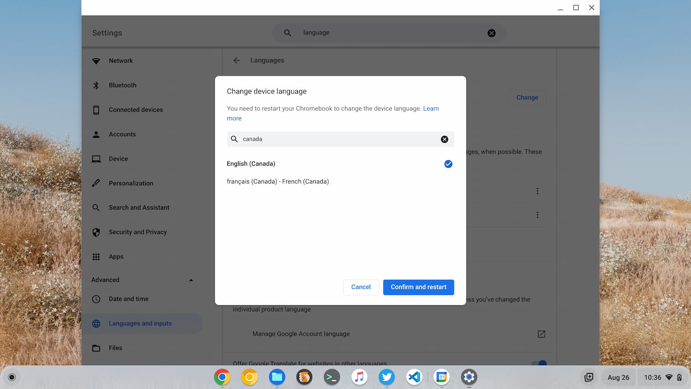
Task: Maximize the Settings window
Action: pos(576,8)
